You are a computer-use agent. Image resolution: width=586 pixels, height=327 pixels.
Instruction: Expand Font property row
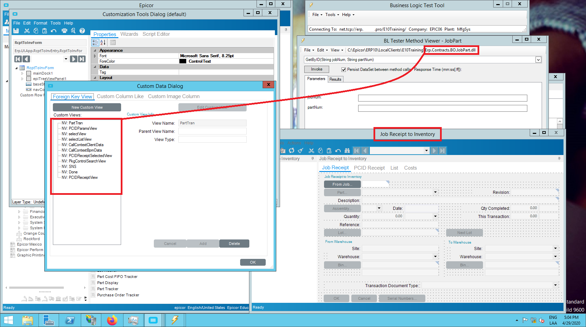tap(95, 56)
